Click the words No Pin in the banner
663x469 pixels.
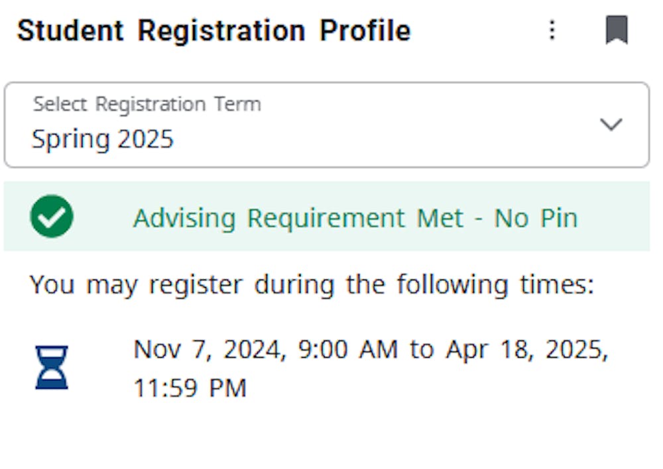(x=536, y=218)
